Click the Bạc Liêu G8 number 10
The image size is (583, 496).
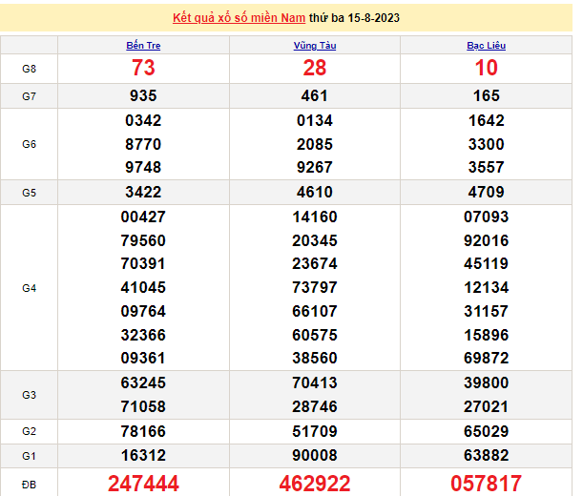(486, 68)
